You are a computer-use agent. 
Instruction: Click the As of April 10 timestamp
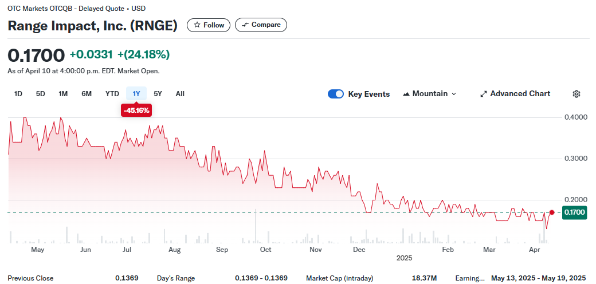(84, 71)
